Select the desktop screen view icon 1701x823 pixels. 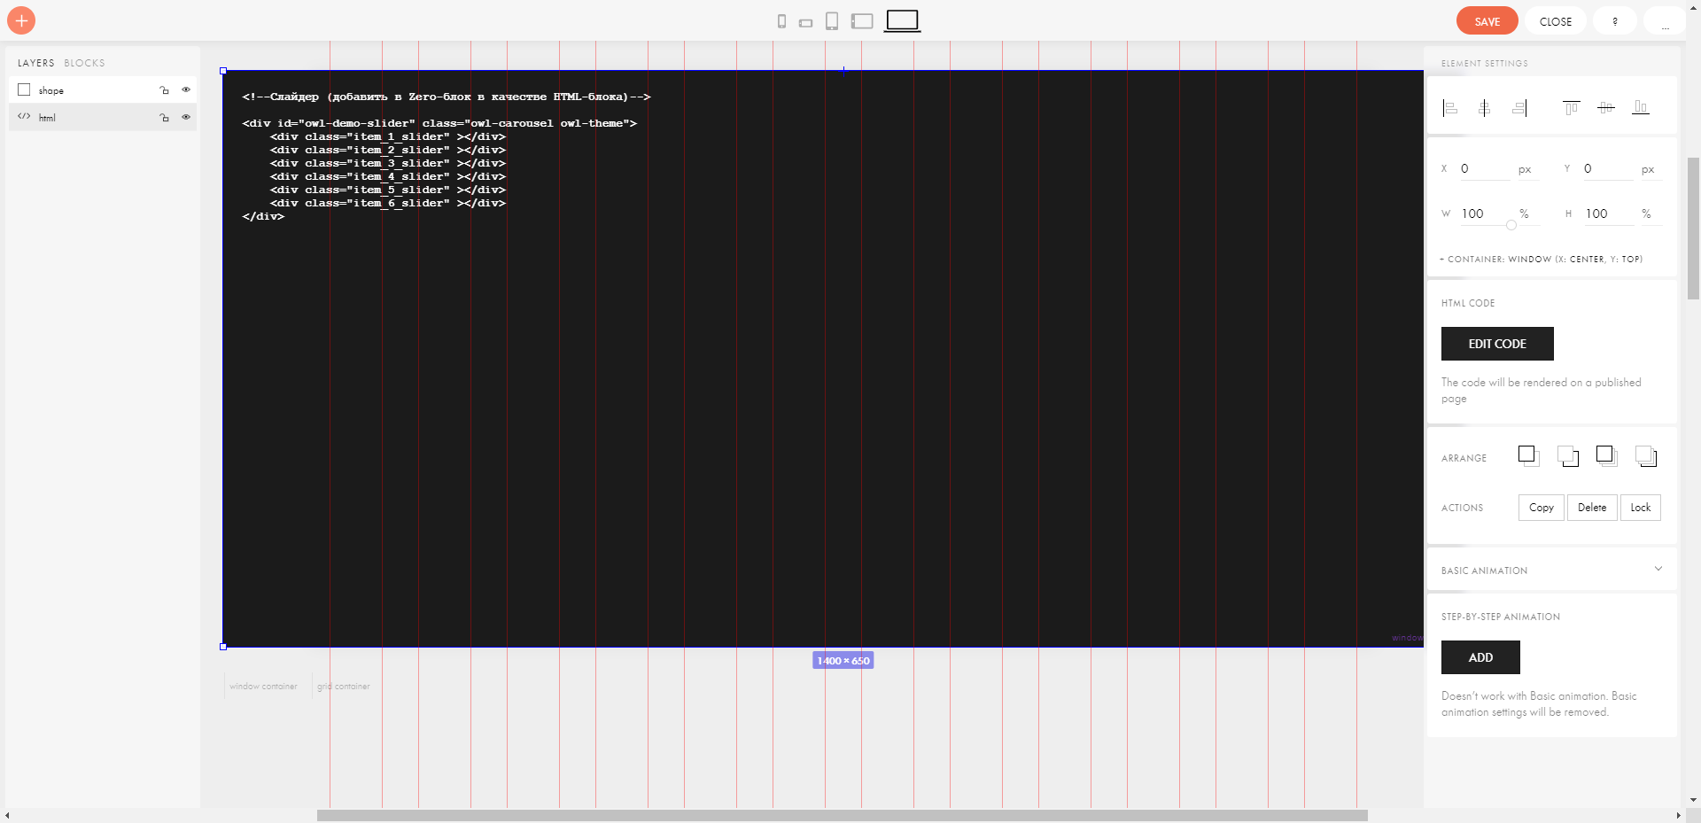click(x=902, y=20)
